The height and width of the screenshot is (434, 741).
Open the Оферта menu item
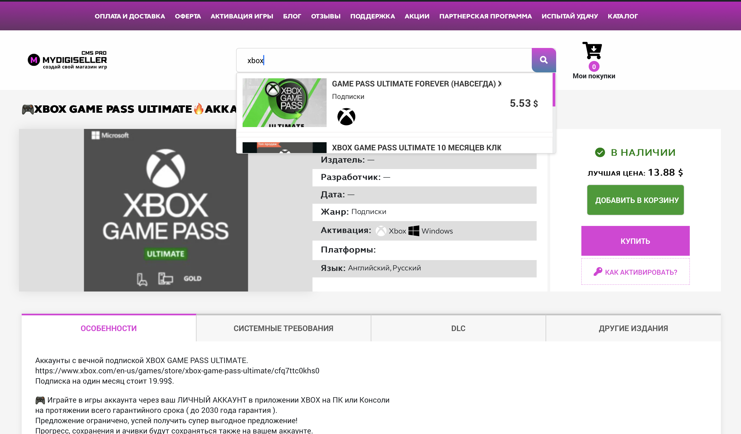point(188,16)
